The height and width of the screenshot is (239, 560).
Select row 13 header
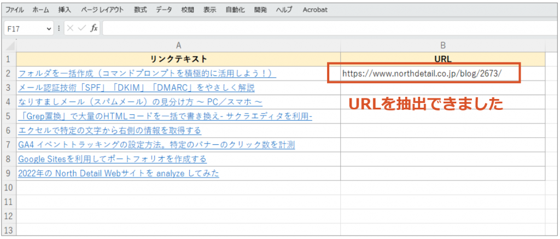pyautogui.click(x=8, y=230)
